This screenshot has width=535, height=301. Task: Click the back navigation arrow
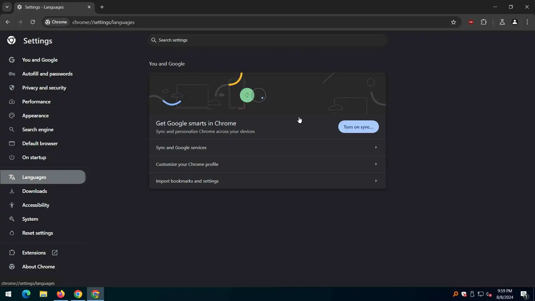click(8, 22)
